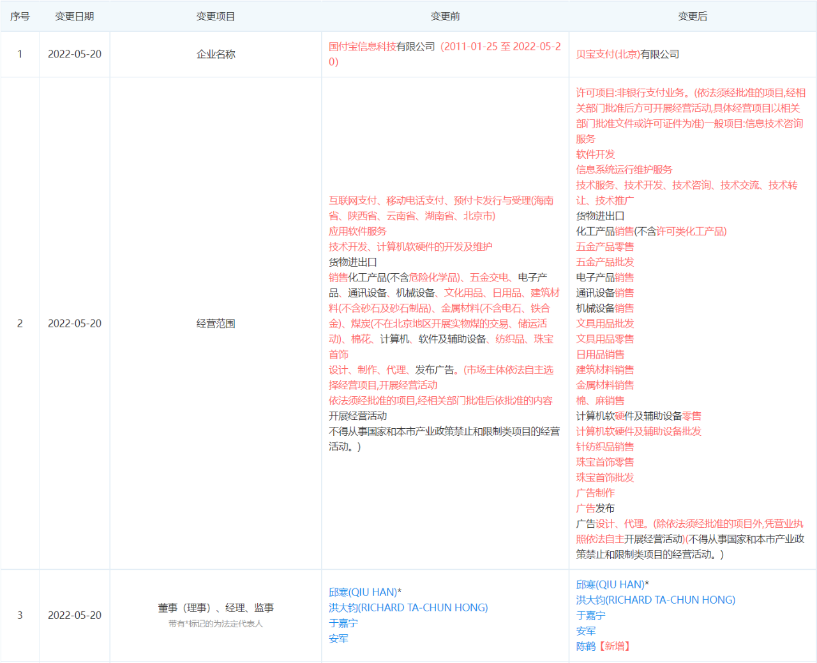Click the 软件开发 line in 变更后
Screen dimensions: 817x663
coord(595,154)
